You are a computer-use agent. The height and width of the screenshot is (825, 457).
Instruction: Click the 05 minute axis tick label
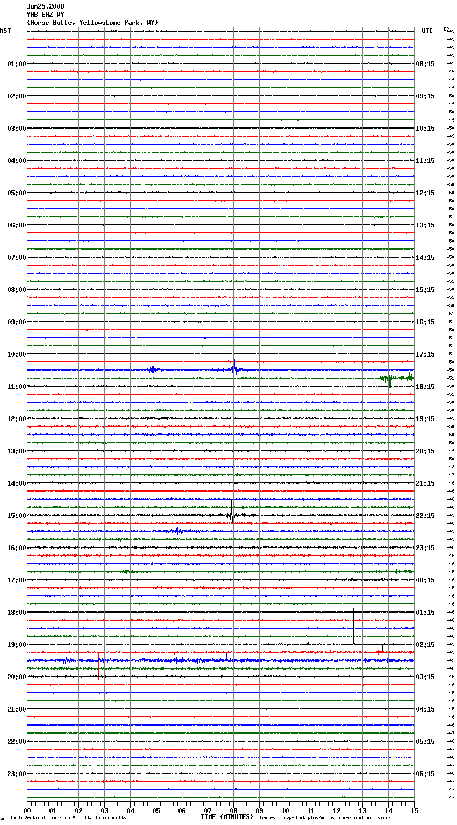point(156,810)
